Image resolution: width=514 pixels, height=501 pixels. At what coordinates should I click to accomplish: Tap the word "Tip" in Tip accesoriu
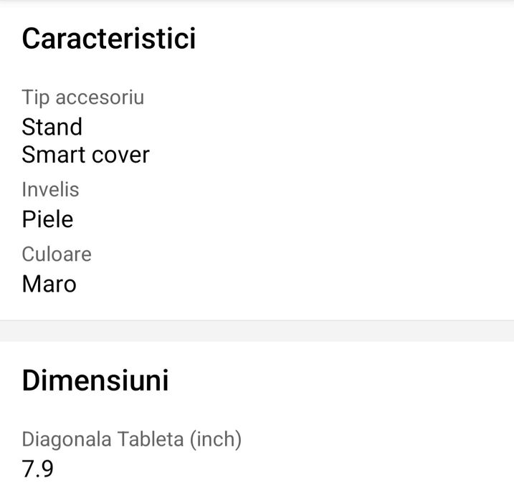(x=34, y=97)
